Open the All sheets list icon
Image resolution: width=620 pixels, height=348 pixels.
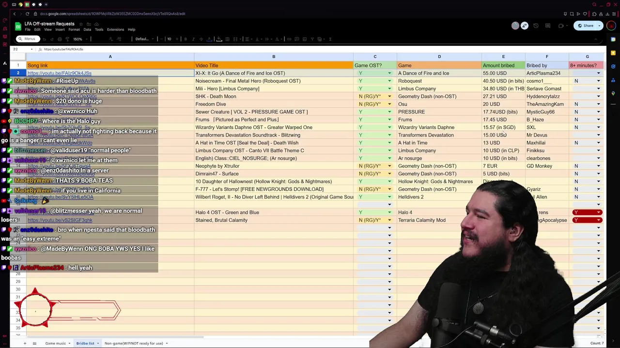34,344
